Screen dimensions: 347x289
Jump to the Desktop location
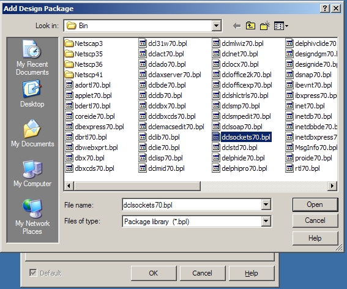tap(32, 94)
